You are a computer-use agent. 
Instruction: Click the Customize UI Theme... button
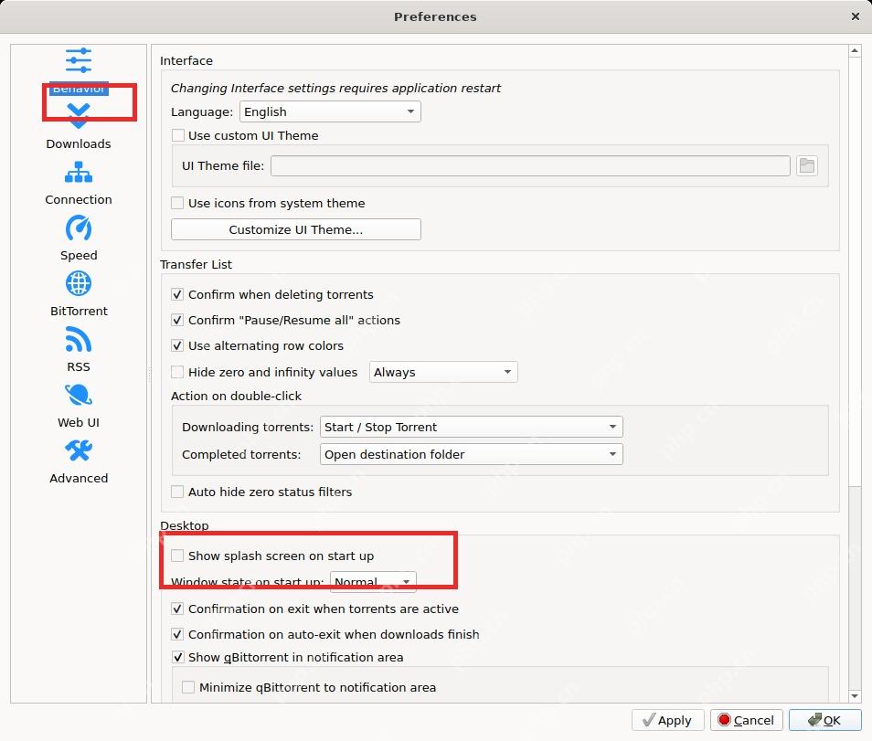click(x=296, y=229)
